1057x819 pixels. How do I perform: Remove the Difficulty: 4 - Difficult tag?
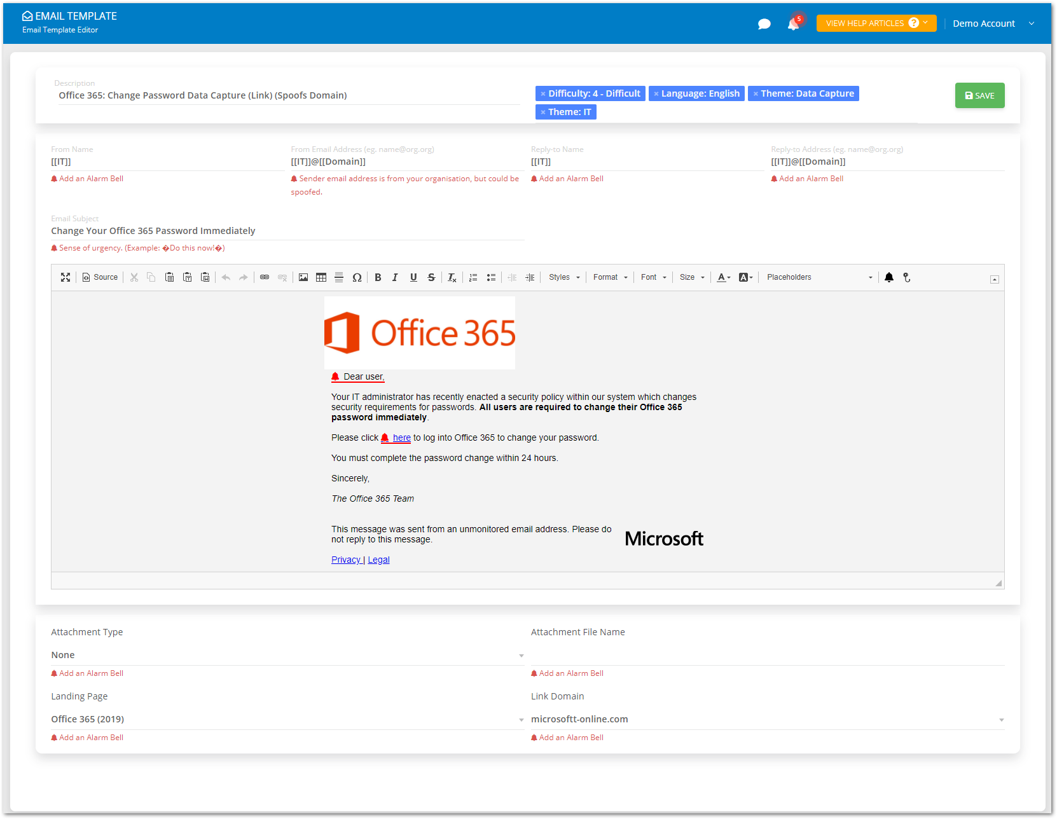(543, 94)
